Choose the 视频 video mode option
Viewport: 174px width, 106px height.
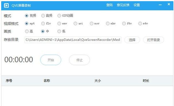click(x=27, y=16)
